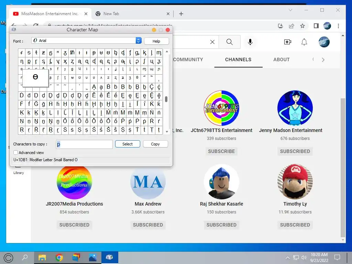
Task: Open a new Chrome tab with plus
Action: point(181,14)
